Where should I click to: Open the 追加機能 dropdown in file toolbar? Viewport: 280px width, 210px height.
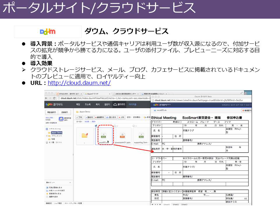(x=137, y=117)
